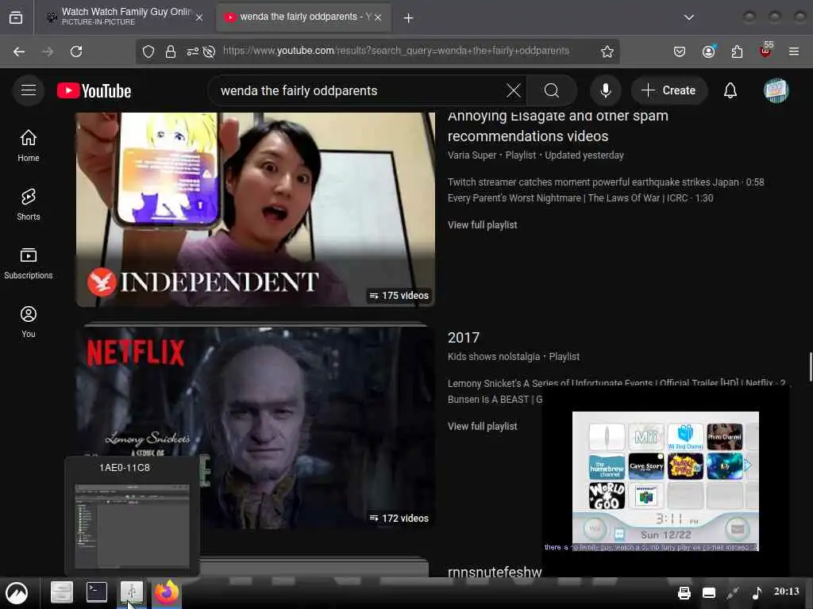Open the Pocket save icon

680,52
